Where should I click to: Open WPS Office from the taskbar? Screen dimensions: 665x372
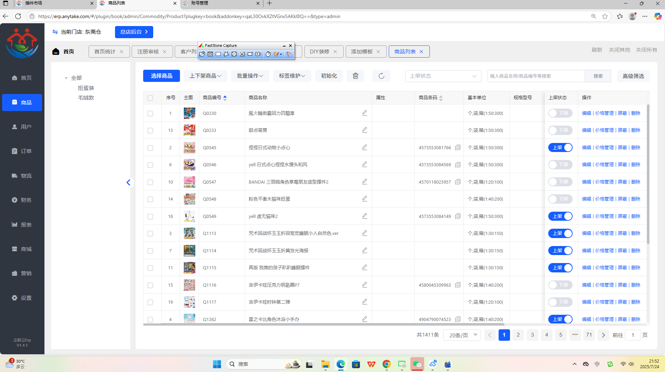(371, 364)
